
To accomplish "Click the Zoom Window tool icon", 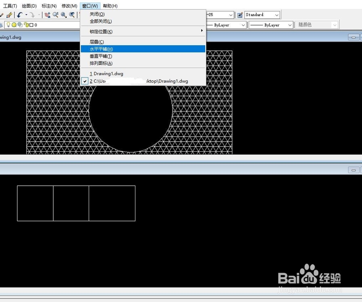I will [x=64, y=15].
